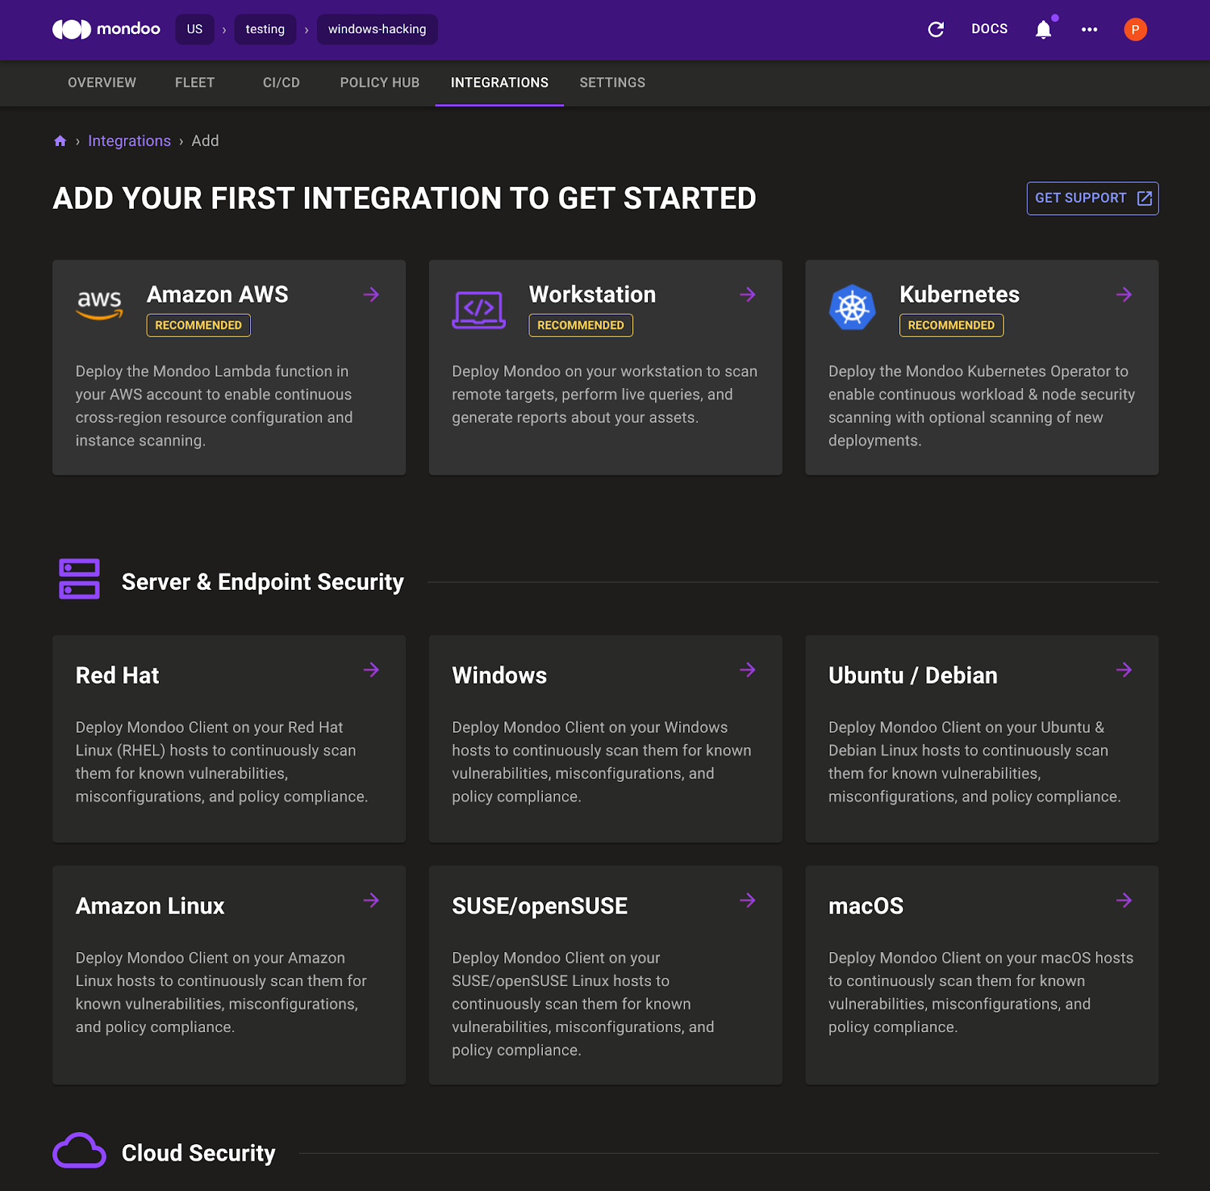
Task: Open the testing organization breadcrumb
Action: coord(265,29)
